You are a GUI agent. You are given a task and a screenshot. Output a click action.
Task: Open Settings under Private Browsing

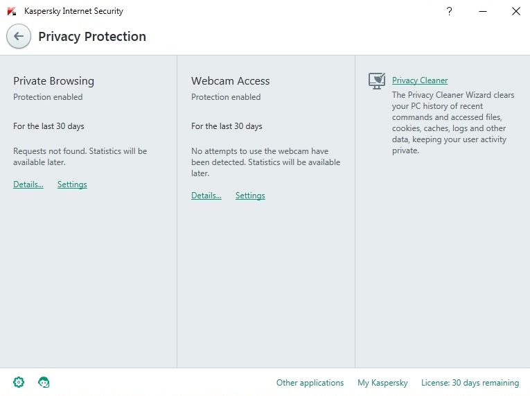pos(72,184)
